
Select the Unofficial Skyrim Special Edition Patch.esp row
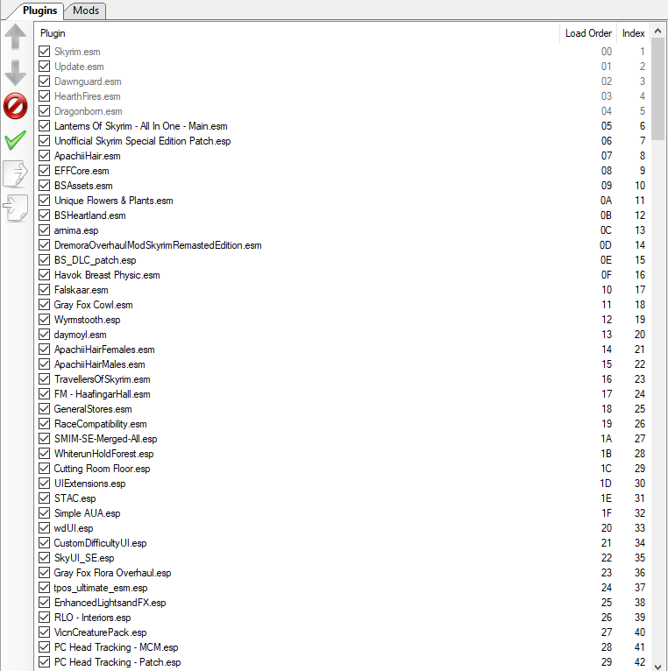(x=142, y=141)
